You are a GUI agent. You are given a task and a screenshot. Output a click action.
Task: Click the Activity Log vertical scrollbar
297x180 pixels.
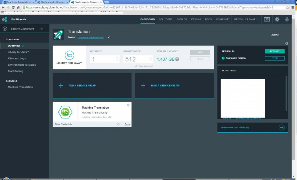click(287, 93)
